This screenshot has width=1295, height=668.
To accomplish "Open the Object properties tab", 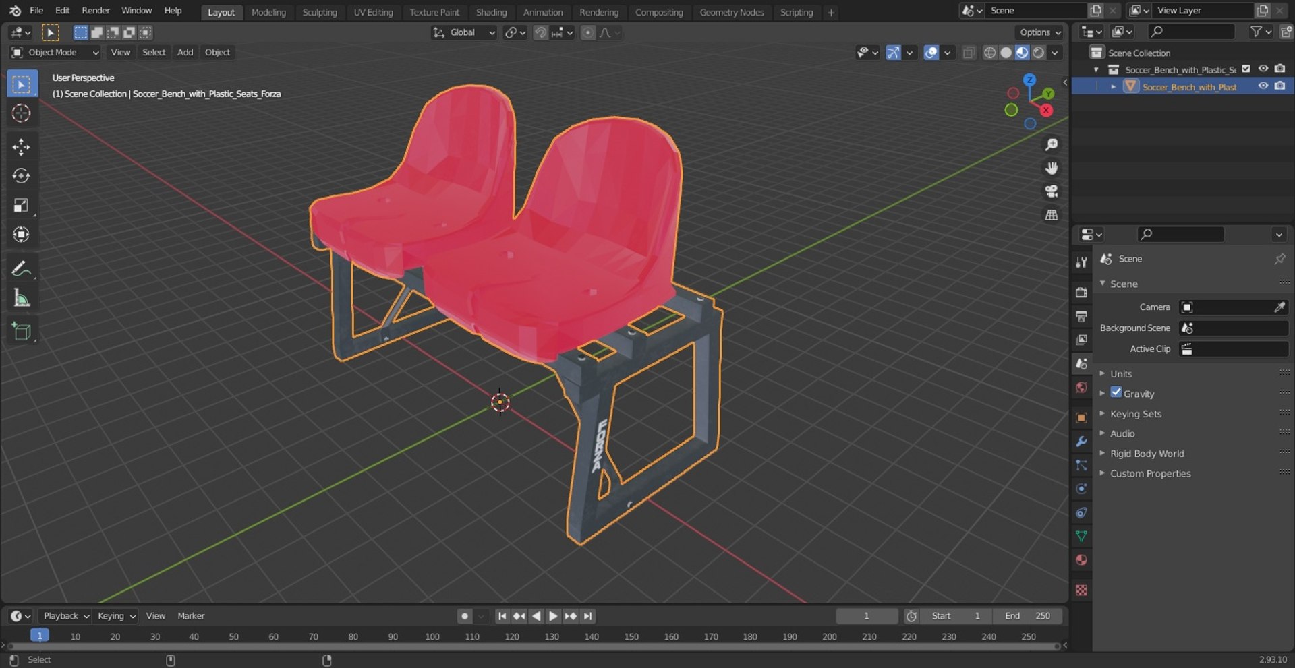I will (1081, 418).
